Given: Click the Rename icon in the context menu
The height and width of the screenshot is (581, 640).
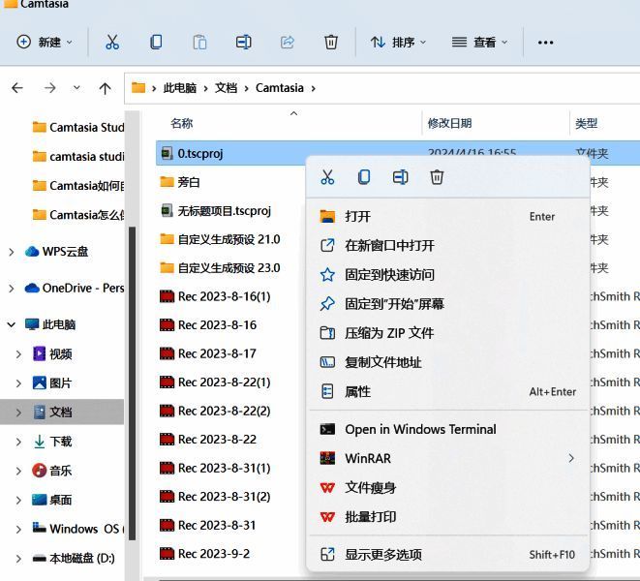Looking at the screenshot, I should 401,177.
